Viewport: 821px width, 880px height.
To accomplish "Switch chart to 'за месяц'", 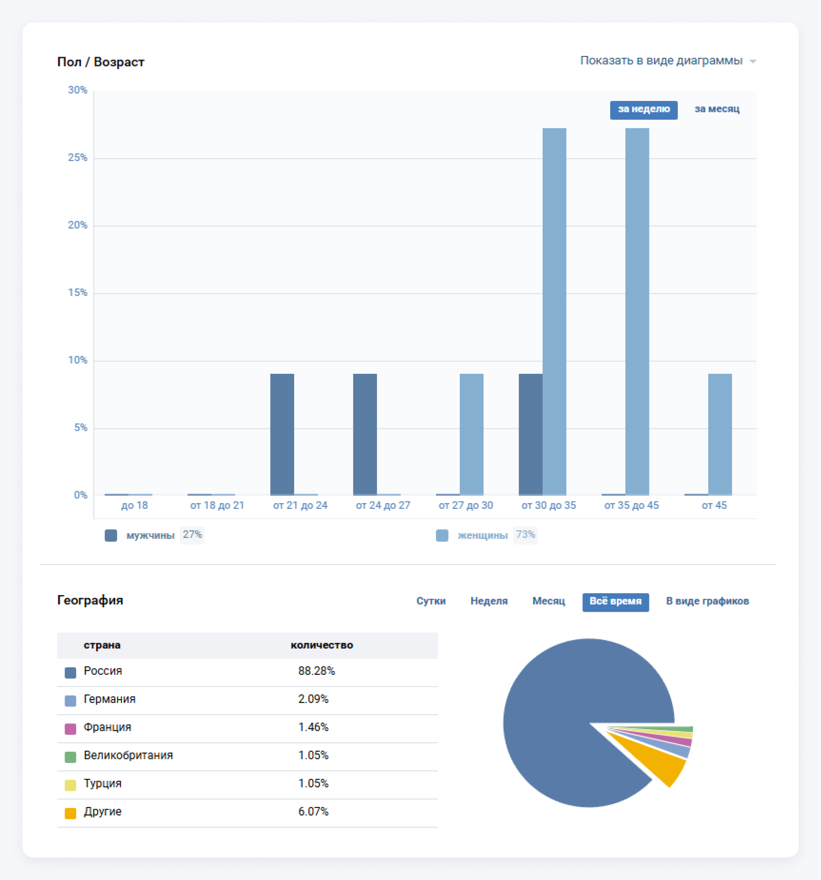I will click(x=717, y=109).
